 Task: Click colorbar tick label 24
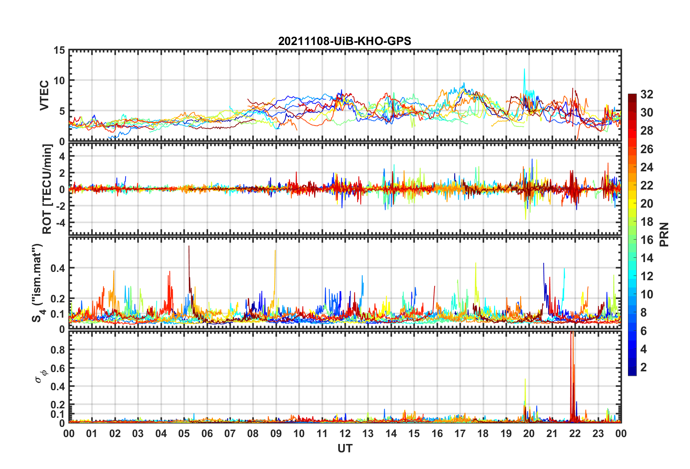[646, 167]
